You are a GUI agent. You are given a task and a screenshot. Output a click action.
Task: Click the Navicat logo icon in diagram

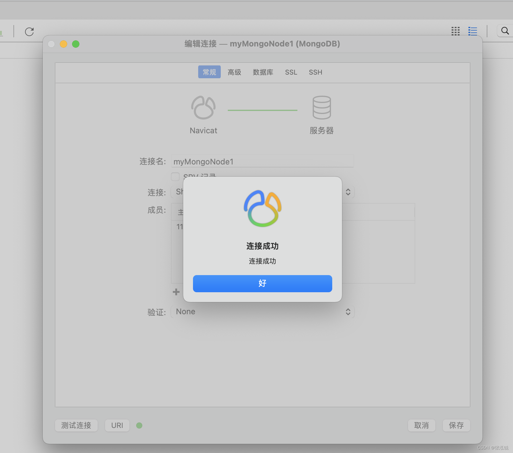coord(203,107)
